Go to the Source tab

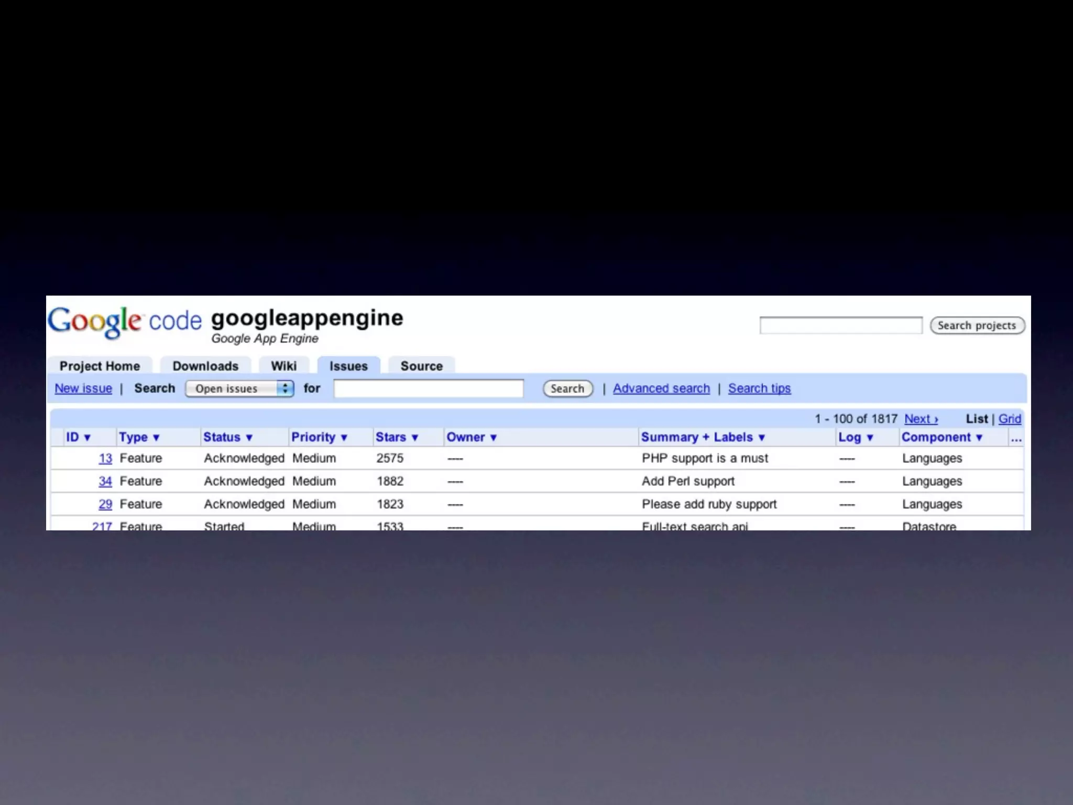point(421,366)
